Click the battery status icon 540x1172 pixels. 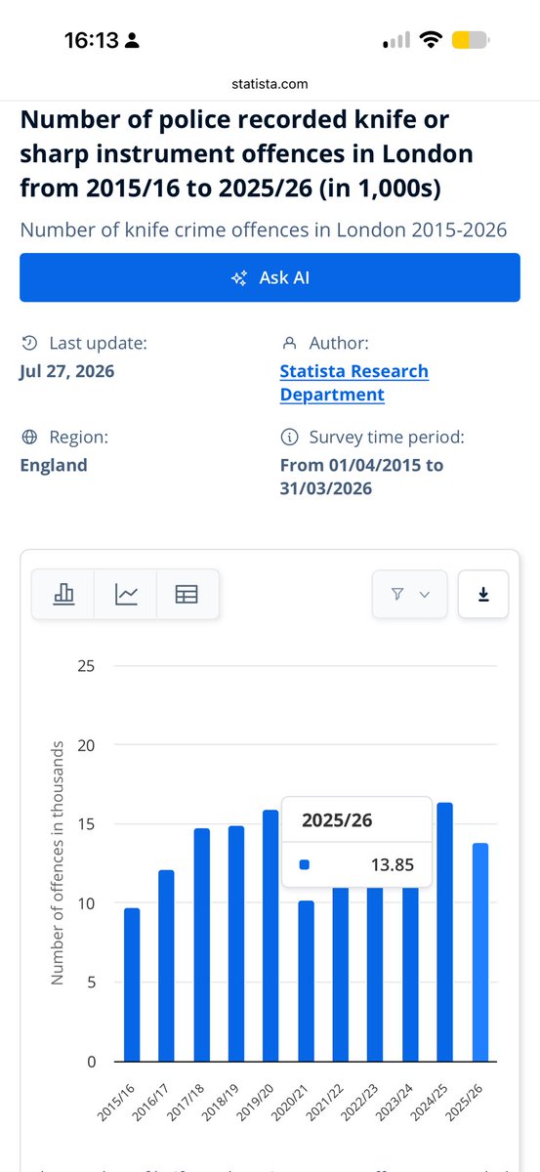point(471,40)
